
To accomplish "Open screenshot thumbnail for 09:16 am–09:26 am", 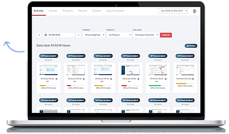I will click(x=49, y=70).
